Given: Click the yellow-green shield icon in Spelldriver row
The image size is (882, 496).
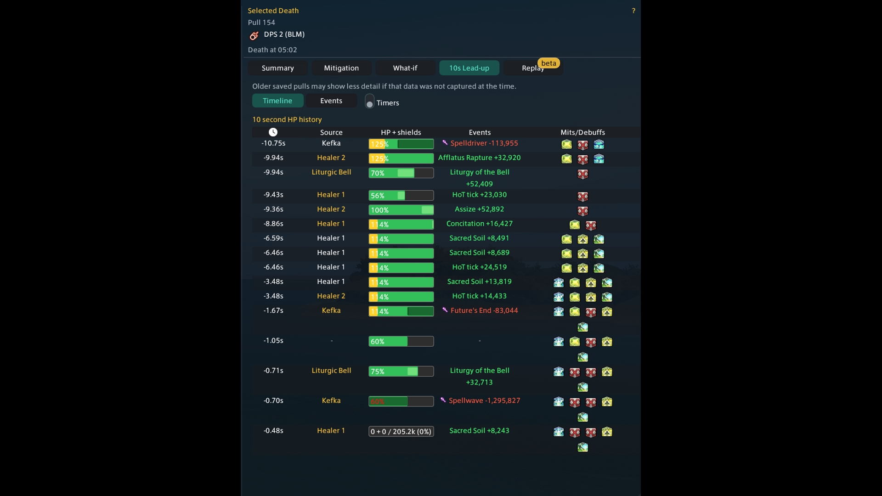Looking at the screenshot, I should coord(566,145).
